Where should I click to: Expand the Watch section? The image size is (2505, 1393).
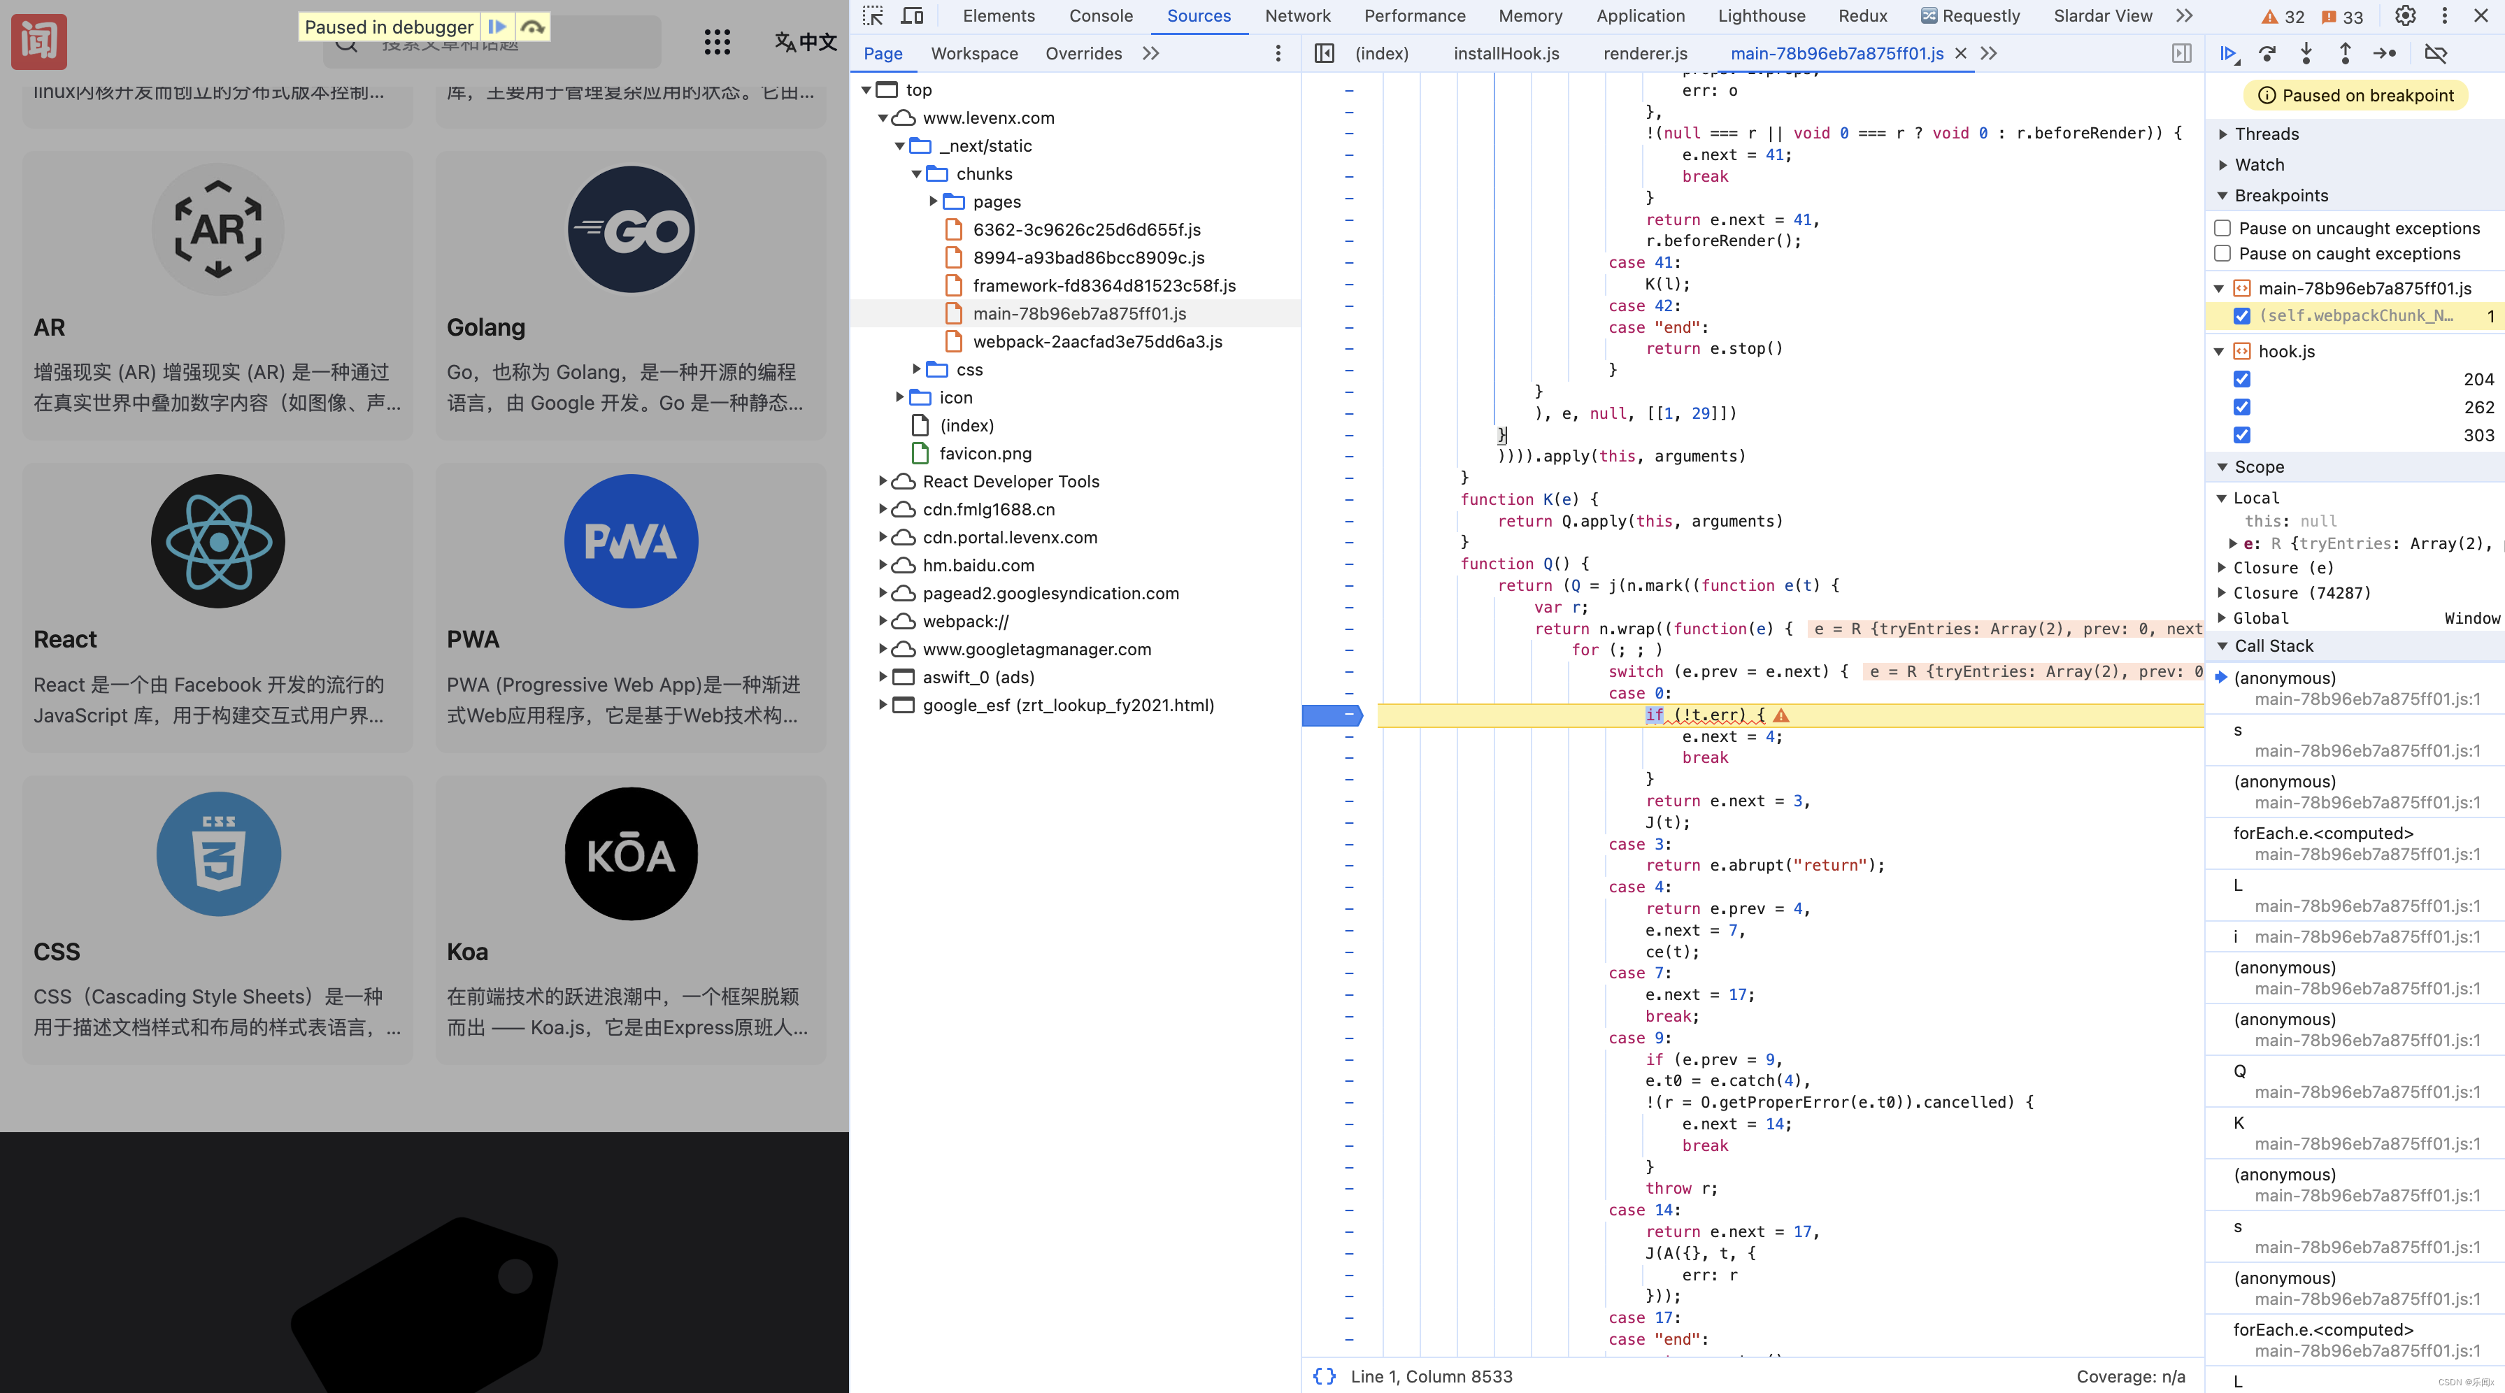pos(2223,165)
